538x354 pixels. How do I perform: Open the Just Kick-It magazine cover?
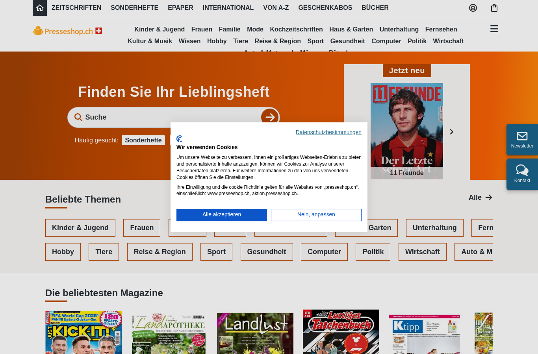pos(83,332)
